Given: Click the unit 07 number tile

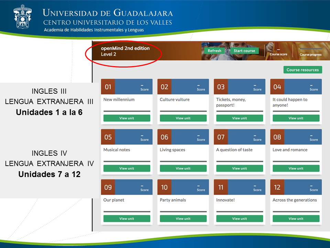Looking at the screenshot, I should click(221, 137).
